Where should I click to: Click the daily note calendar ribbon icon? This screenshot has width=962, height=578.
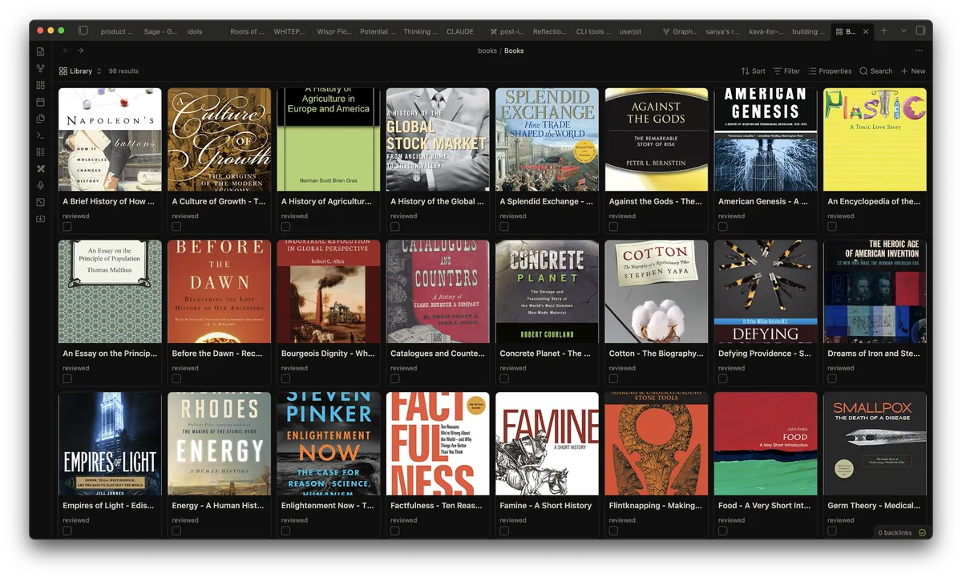tap(40, 102)
